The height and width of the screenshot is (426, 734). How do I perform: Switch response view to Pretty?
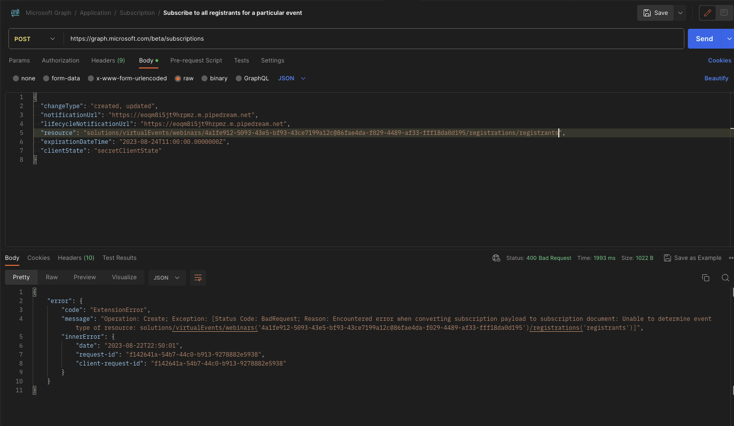click(21, 277)
